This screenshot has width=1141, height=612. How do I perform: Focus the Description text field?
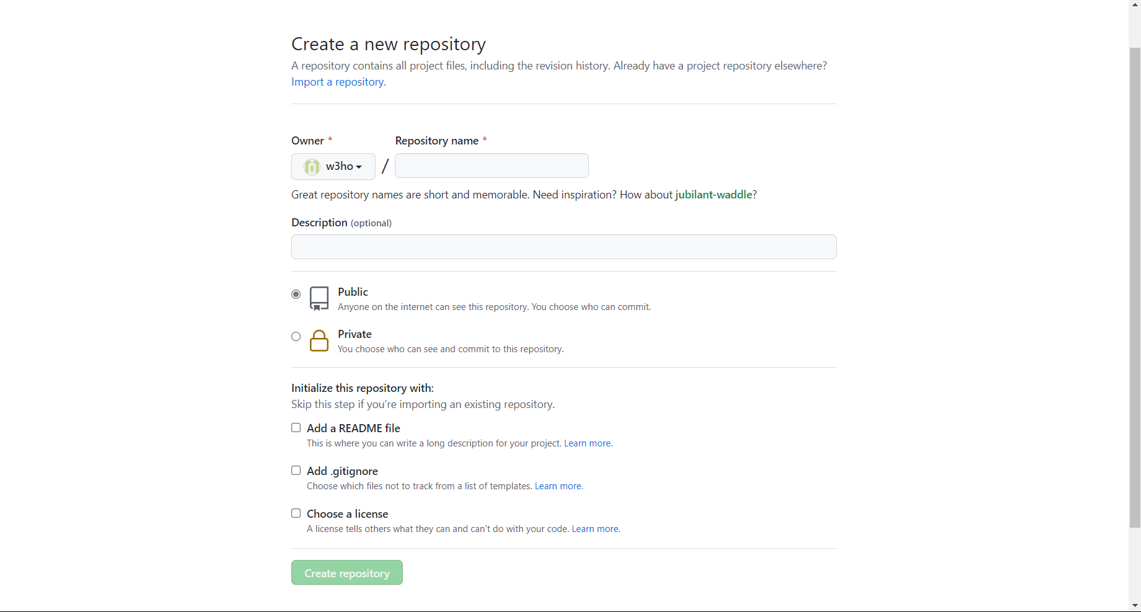[563, 247]
